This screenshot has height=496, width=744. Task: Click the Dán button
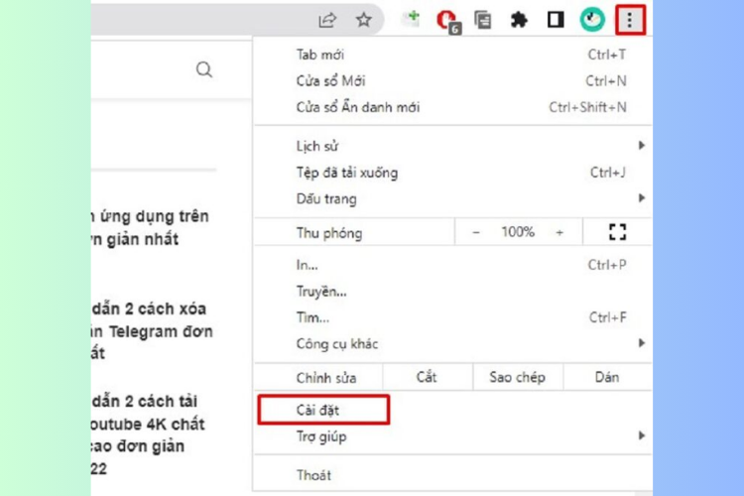pyautogui.click(x=607, y=377)
